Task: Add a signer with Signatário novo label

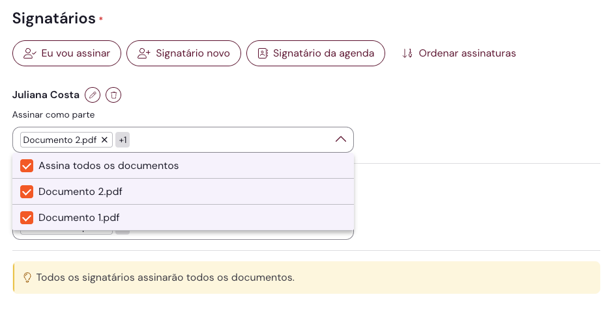Action: [192, 53]
